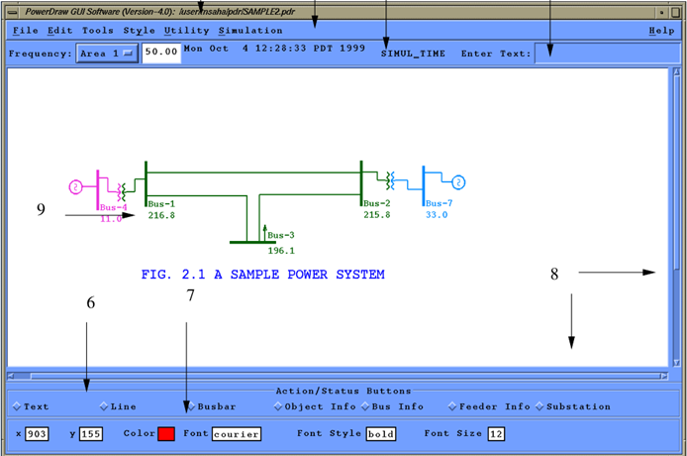Choose the Substation action button
This screenshot has width=687, height=456.
(x=540, y=406)
